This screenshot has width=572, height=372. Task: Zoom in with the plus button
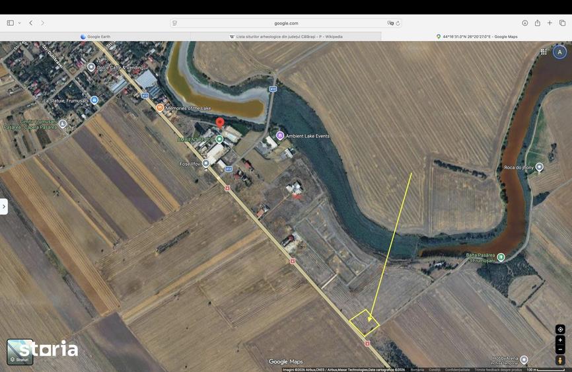pos(560,340)
